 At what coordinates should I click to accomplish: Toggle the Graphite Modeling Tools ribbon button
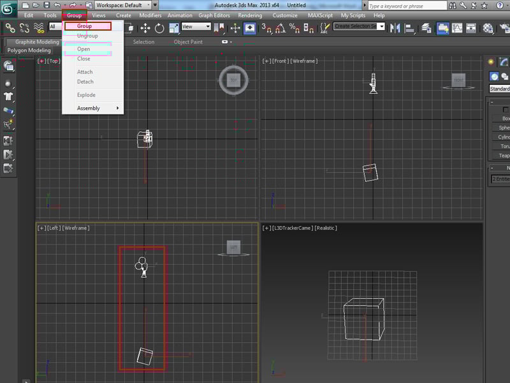(x=442, y=28)
